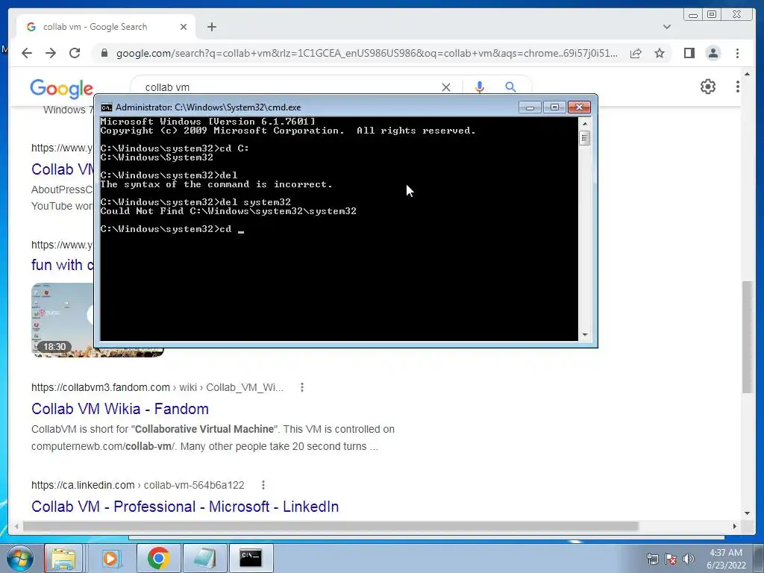Open Chrome side panel
The image size is (764, 573).
point(689,53)
